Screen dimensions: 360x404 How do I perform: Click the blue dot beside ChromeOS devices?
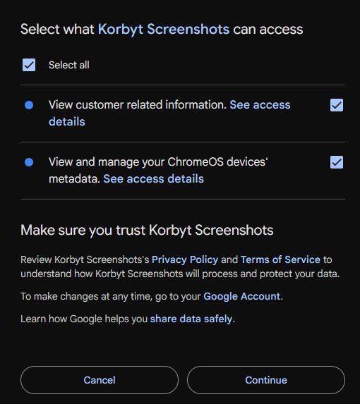click(29, 162)
